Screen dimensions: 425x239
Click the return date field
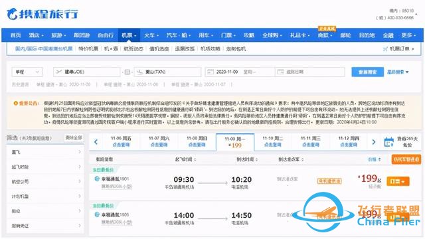(310, 72)
